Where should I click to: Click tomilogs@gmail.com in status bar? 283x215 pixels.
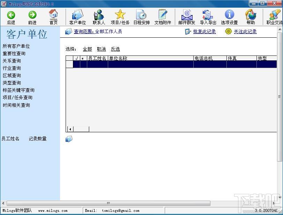121,211
